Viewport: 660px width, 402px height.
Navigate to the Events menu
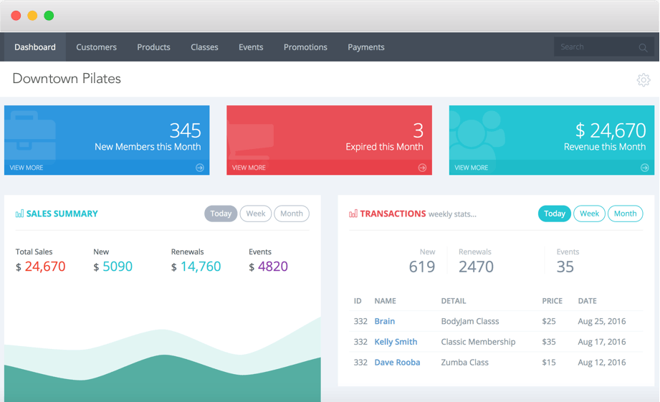pyautogui.click(x=251, y=47)
